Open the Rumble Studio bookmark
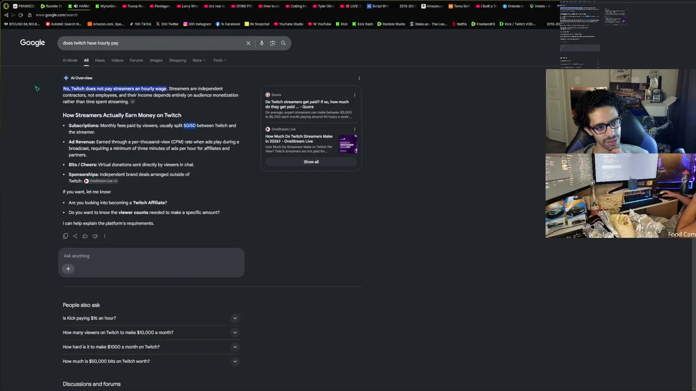696x391 pixels. coord(391,24)
